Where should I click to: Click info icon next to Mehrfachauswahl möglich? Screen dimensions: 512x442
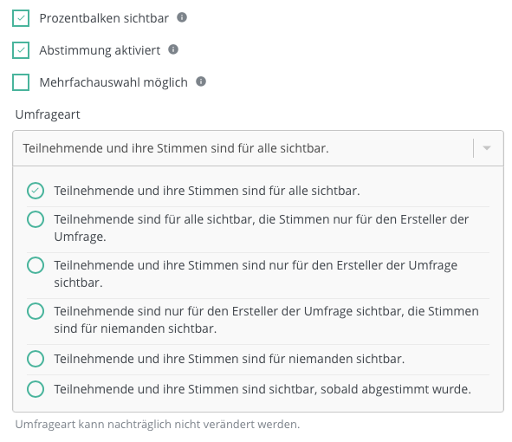tap(201, 81)
